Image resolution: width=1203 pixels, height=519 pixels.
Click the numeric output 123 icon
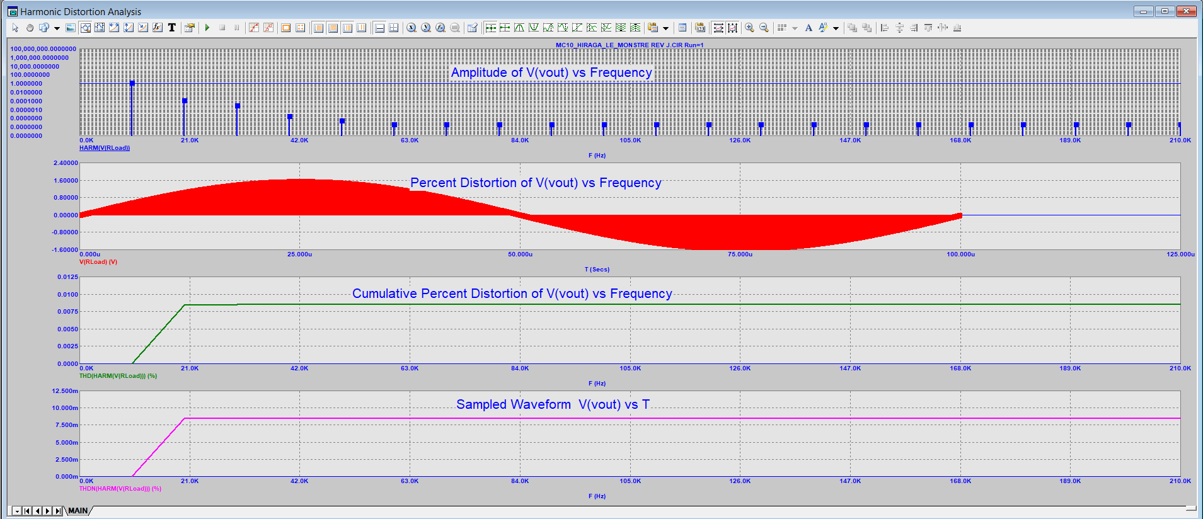click(x=699, y=28)
